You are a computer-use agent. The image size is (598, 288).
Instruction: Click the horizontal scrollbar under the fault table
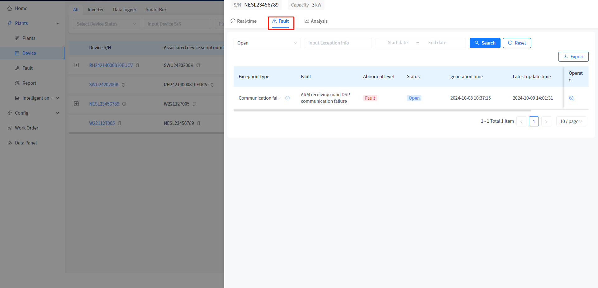point(382,111)
